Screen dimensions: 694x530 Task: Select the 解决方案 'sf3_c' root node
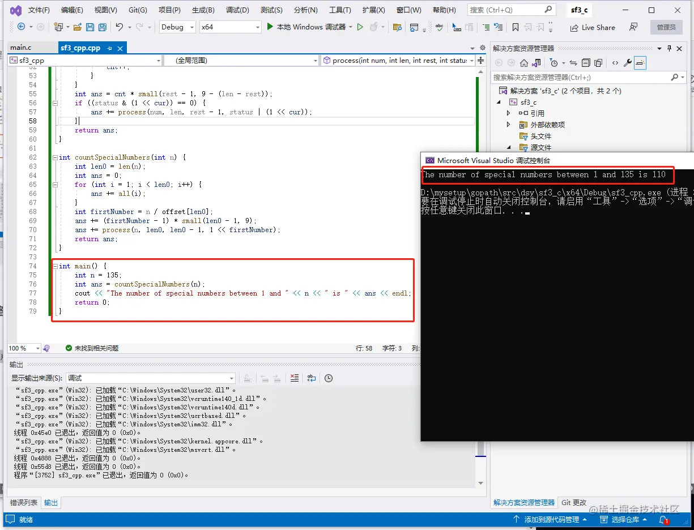560,91
